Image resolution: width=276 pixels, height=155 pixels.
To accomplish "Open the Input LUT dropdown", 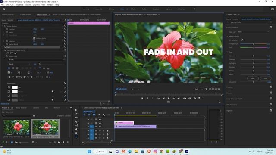I will [253, 32].
